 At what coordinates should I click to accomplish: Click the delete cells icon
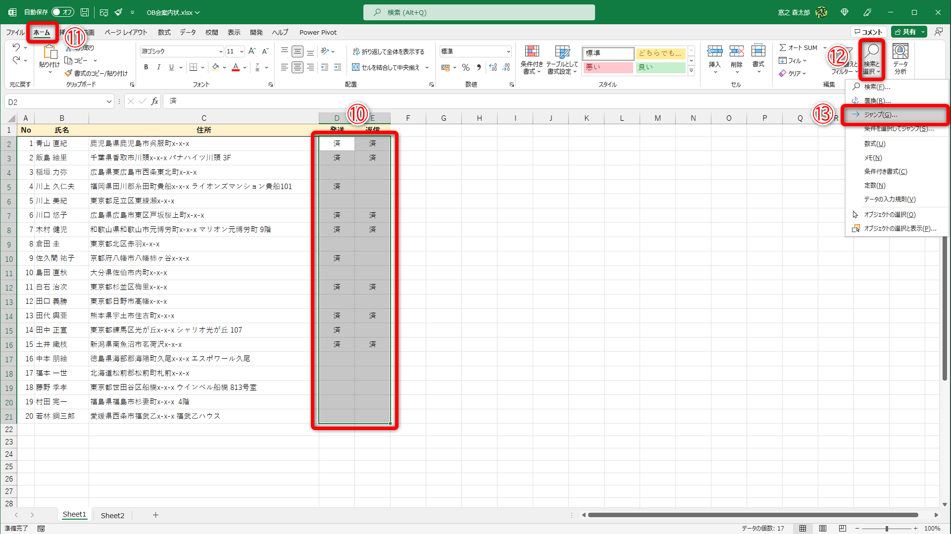click(x=736, y=51)
